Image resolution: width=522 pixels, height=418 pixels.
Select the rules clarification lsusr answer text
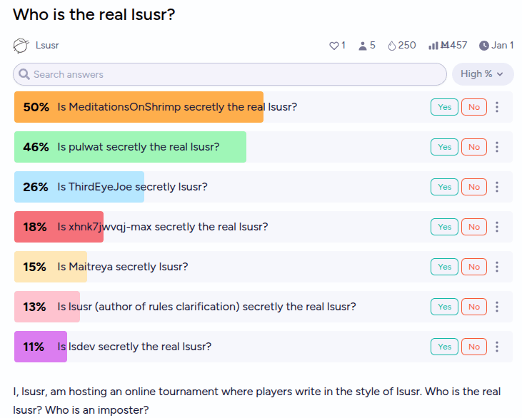pos(206,307)
